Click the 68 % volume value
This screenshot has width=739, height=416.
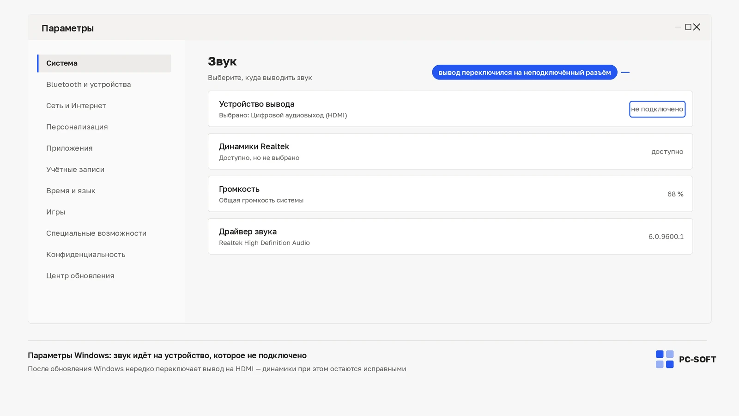(675, 194)
